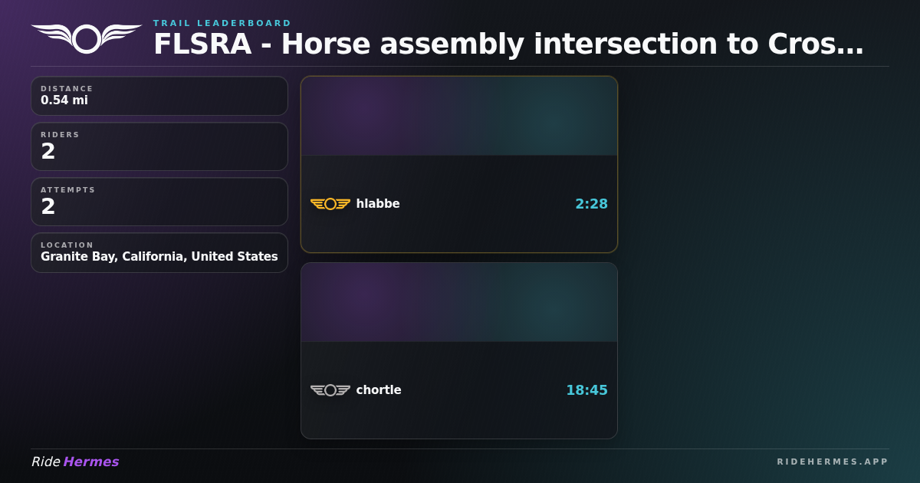Image resolution: width=920 pixels, height=483 pixels.
Task: Select the number under RIDERS
Action: pyautogui.click(x=48, y=152)
